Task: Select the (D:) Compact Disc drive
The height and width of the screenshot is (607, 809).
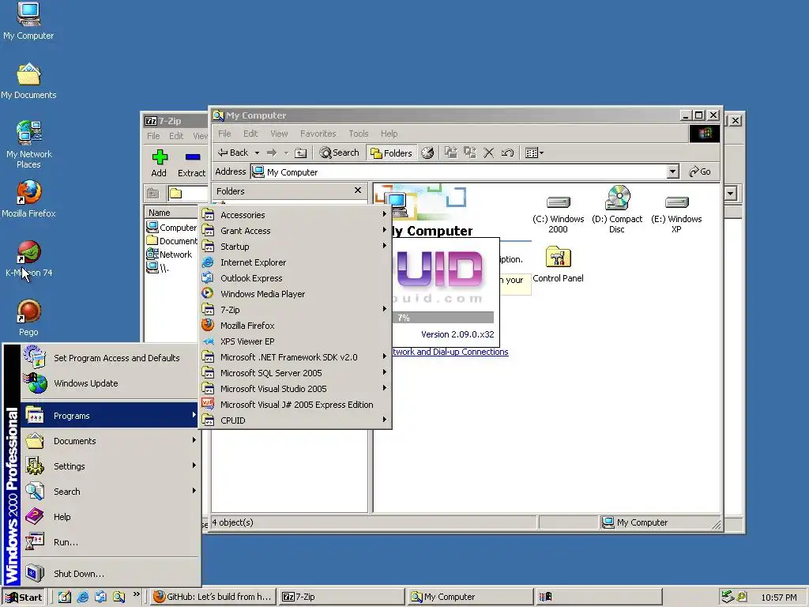Action: (617, 209)
